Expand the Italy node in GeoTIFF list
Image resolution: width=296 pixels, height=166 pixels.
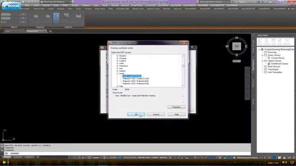point(117,86)
